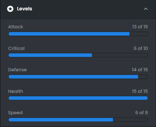The image size is (156, 127).
Task: Click unfilled end of Attack bar
Action: point(139,34)
